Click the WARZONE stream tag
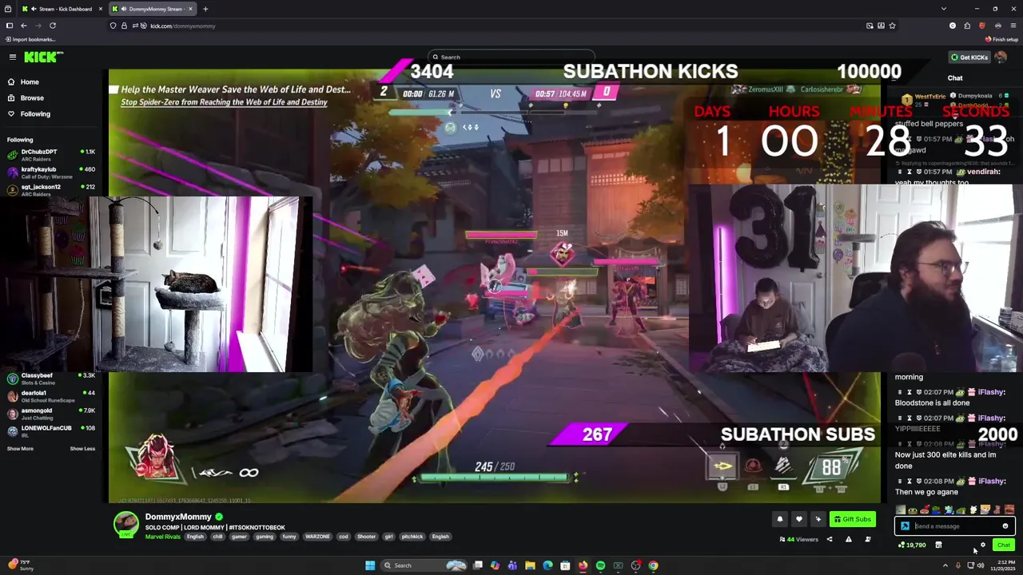This screenshot has width=1023, height=575. tap(317, 537)
